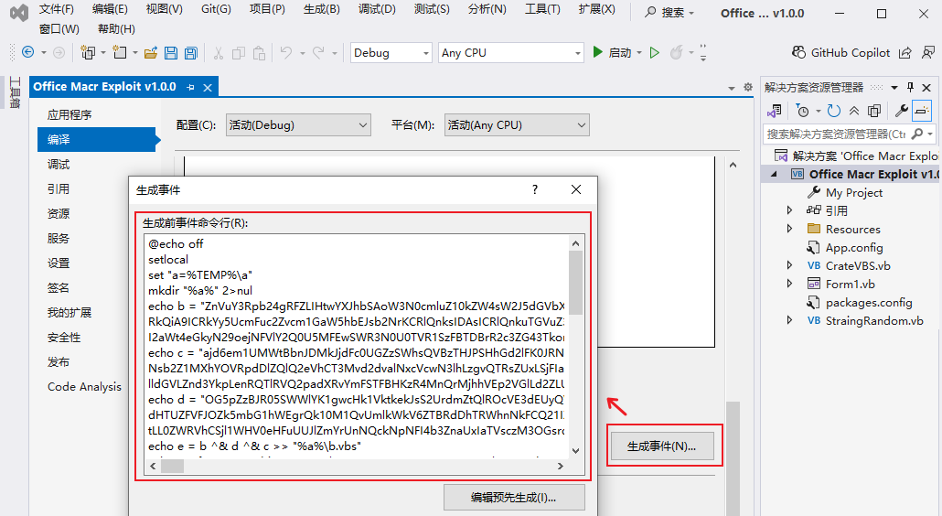Viewport: 942px width, 516px height.
Task: Open the 调试(D) menu
Action: (378, 9)
